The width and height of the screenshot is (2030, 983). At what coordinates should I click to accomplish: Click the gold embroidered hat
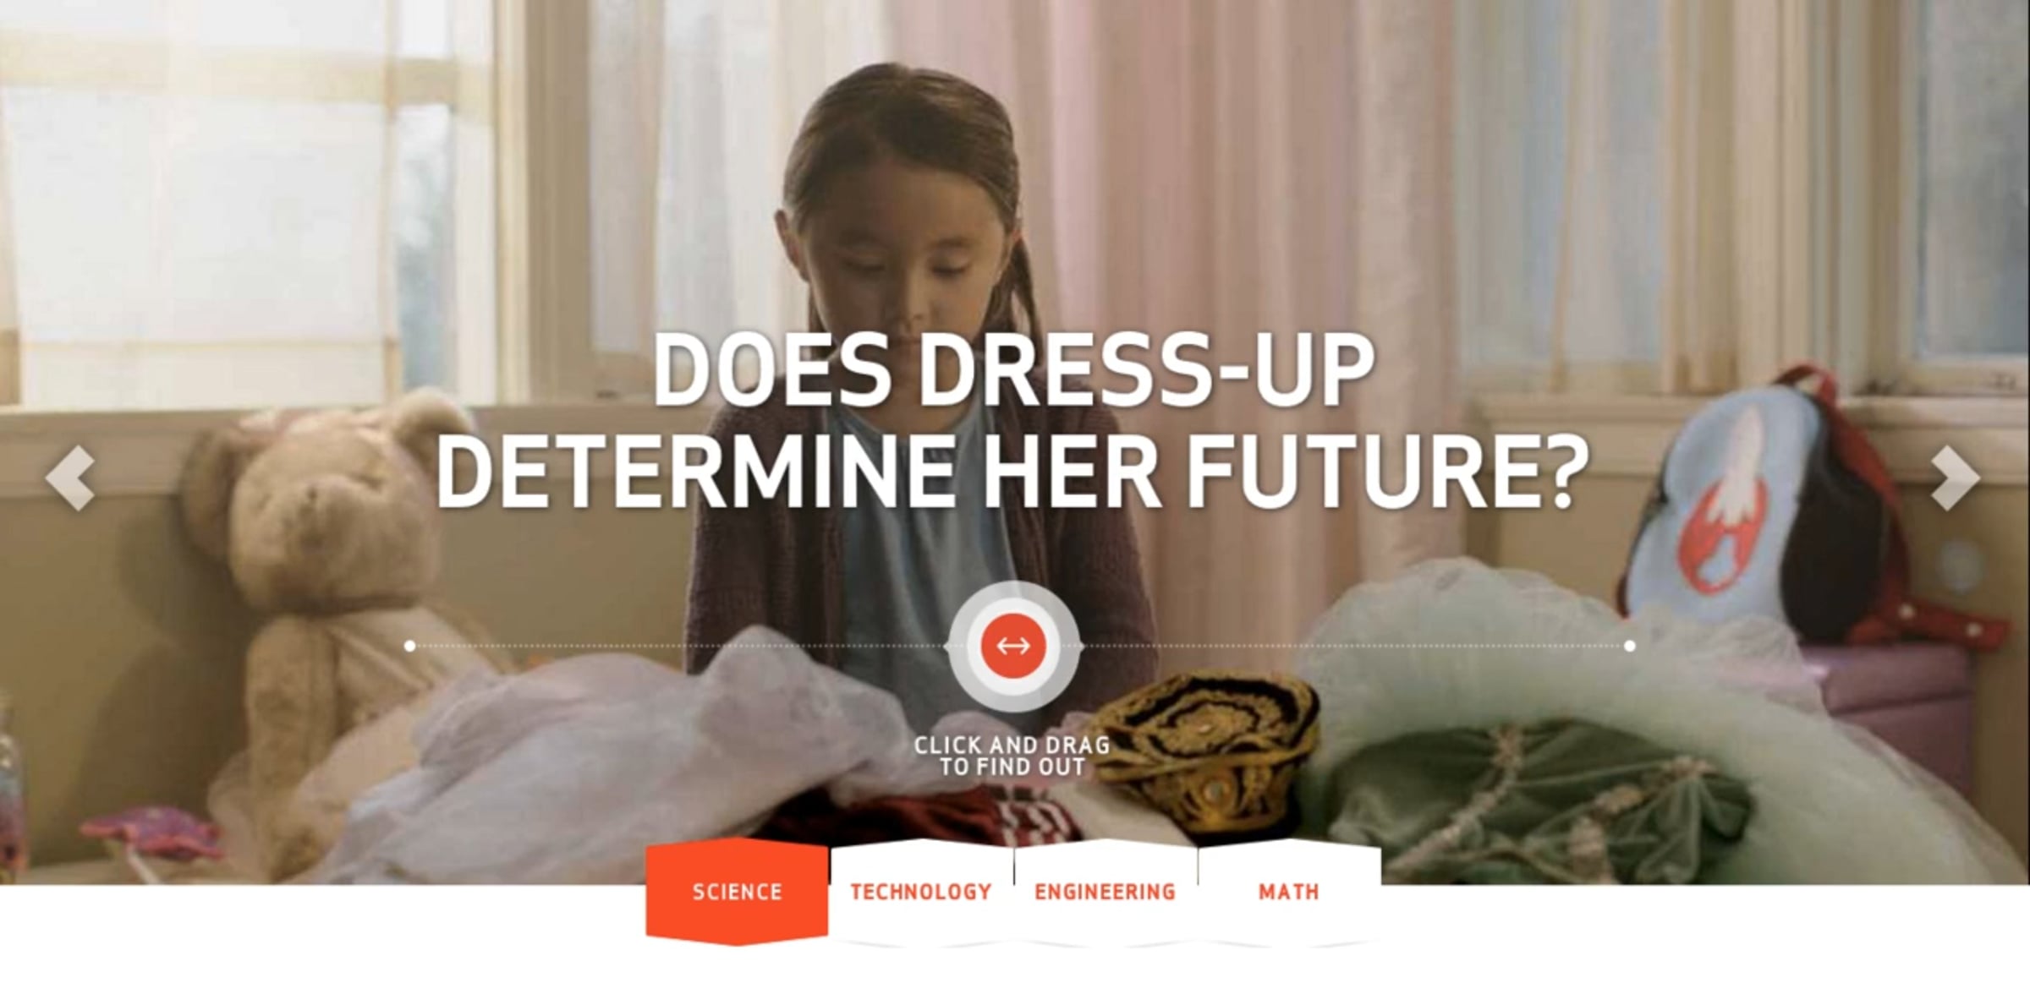pyautogui.click(x=1201, y=744)
